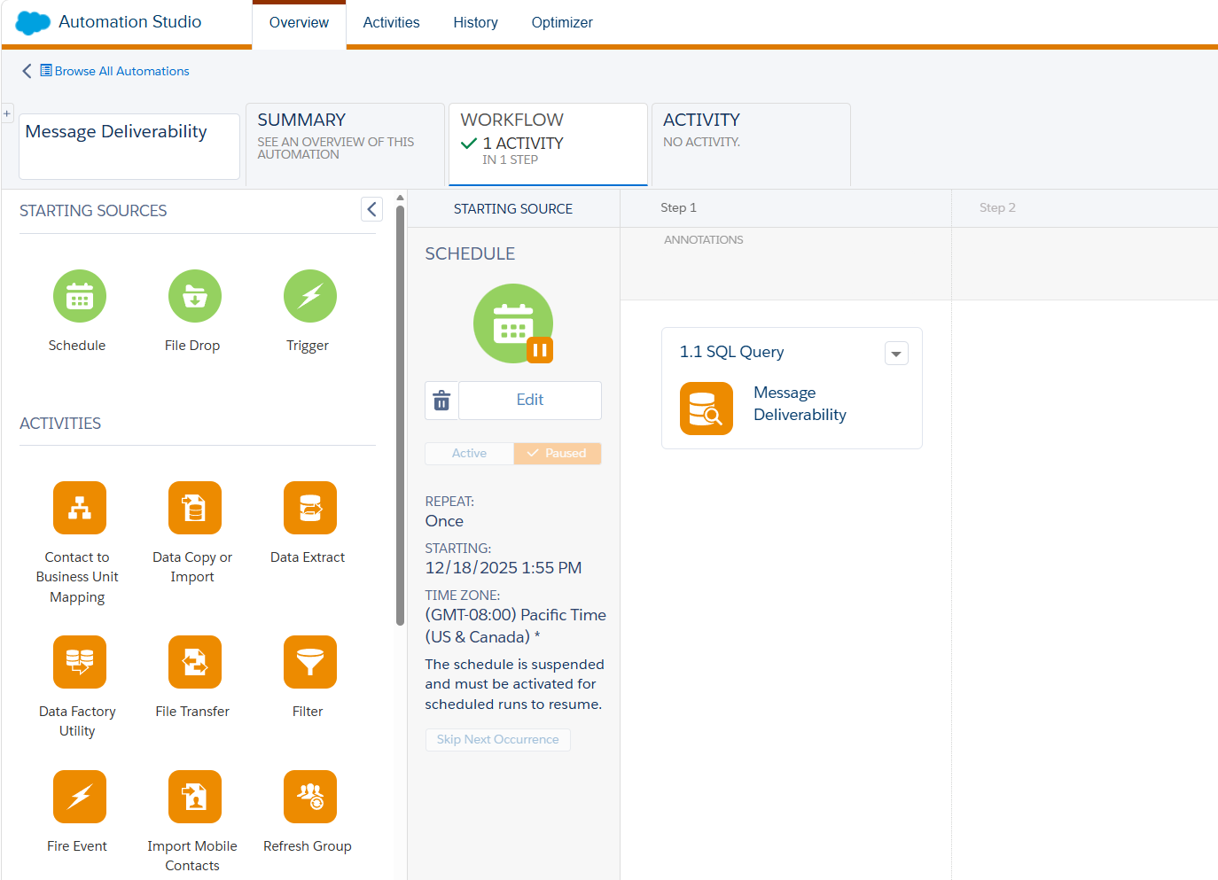Click Skip Next Occurrence button
Image resolution: width=1218 pixels, height=880 pixels.
point(497,740)
